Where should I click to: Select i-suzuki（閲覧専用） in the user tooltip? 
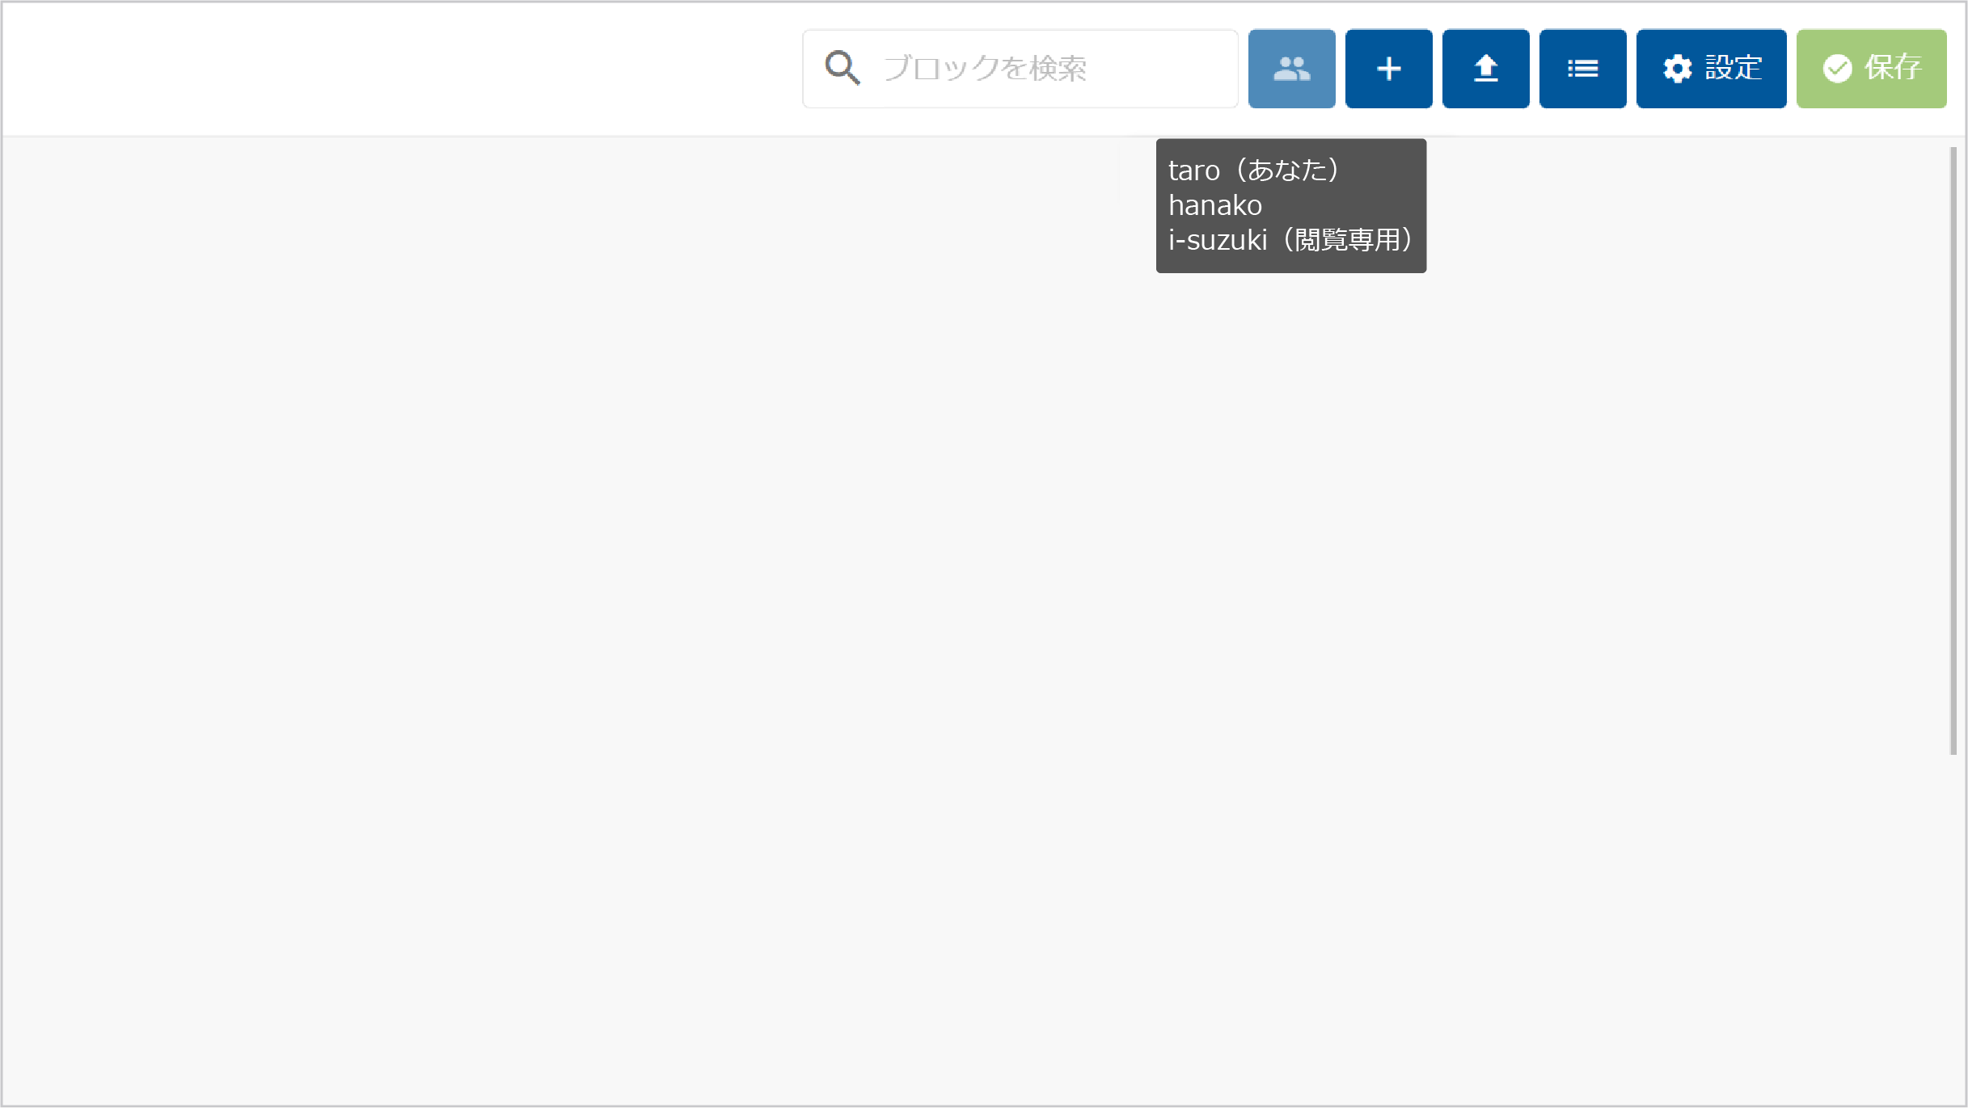[1291, 240]
